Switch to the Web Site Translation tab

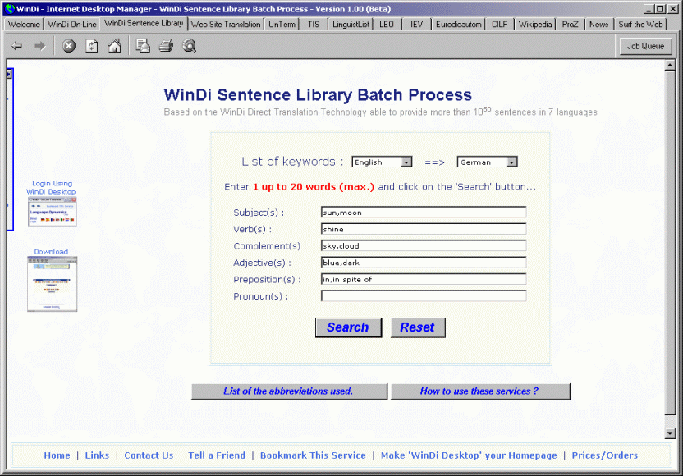226,25
